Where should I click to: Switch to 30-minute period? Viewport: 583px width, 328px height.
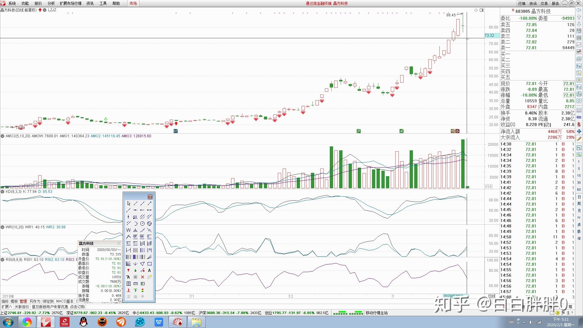579,183
